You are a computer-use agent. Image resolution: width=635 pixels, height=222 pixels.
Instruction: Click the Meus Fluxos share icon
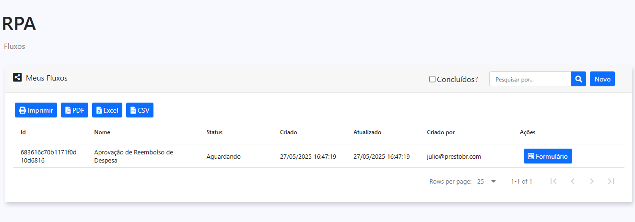17,77
